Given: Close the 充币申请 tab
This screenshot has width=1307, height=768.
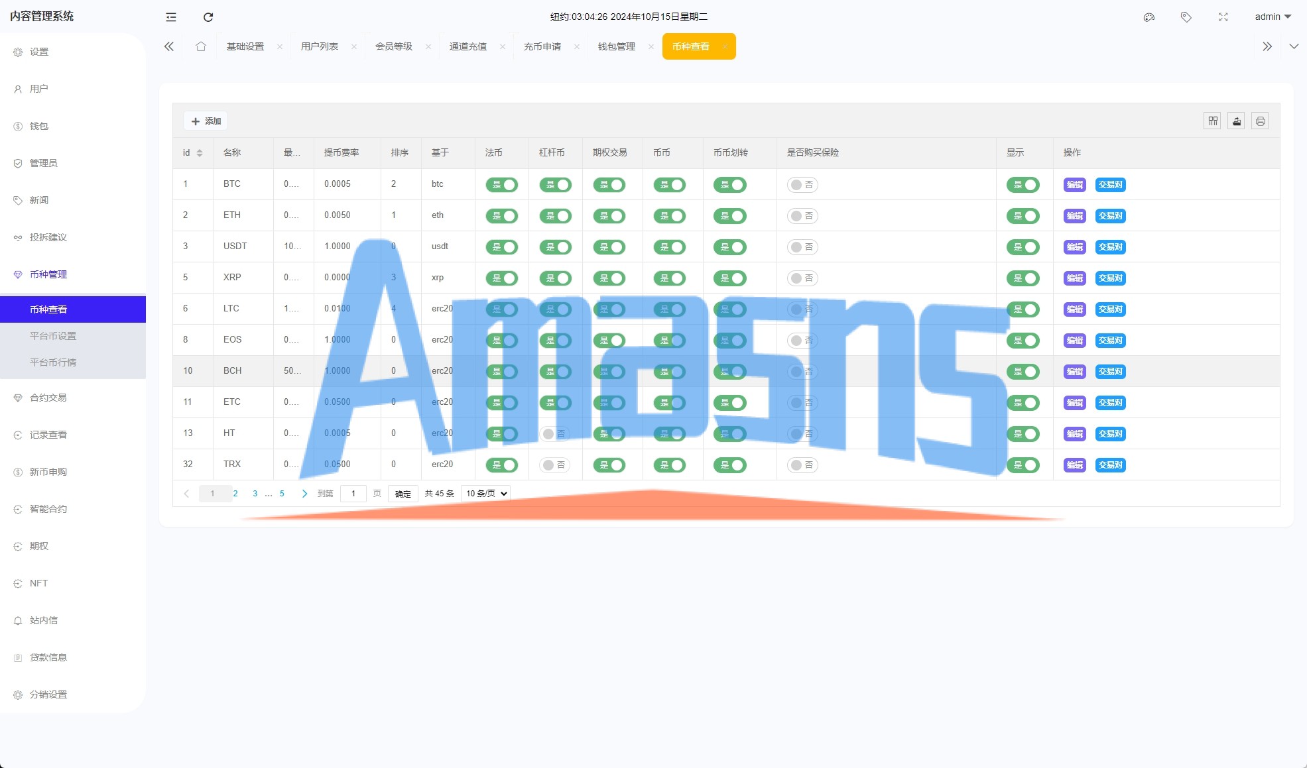Looking at the screenshot, I should point(577,46).
